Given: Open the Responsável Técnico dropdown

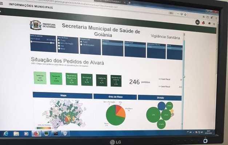Looking at the screenshot, I should 156,47.
